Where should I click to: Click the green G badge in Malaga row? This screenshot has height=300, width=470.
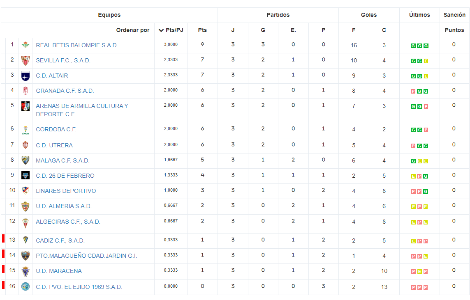click(413, 161)
